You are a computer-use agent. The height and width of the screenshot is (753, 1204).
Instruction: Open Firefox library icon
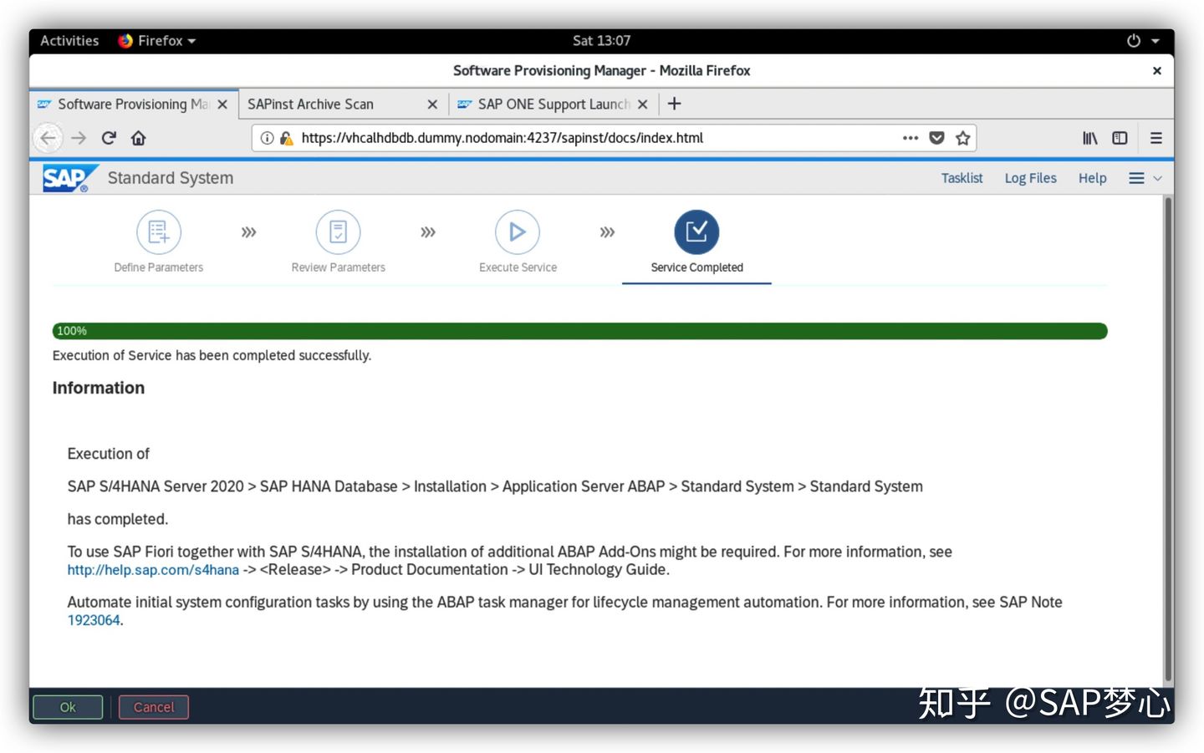point(1090,138)
